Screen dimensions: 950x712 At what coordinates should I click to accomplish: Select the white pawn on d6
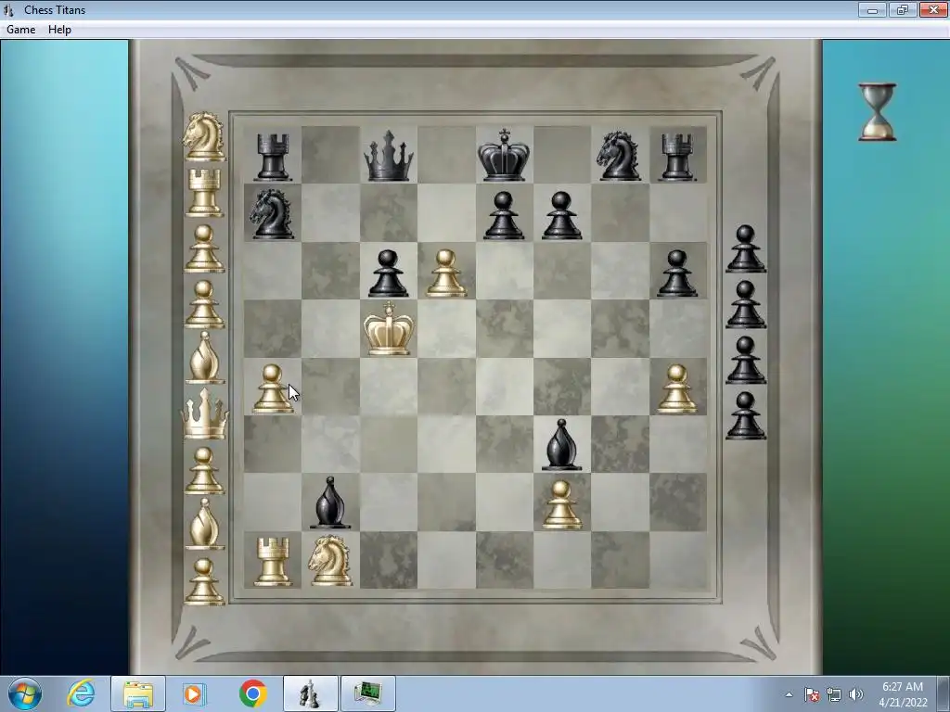pos(446,273)
